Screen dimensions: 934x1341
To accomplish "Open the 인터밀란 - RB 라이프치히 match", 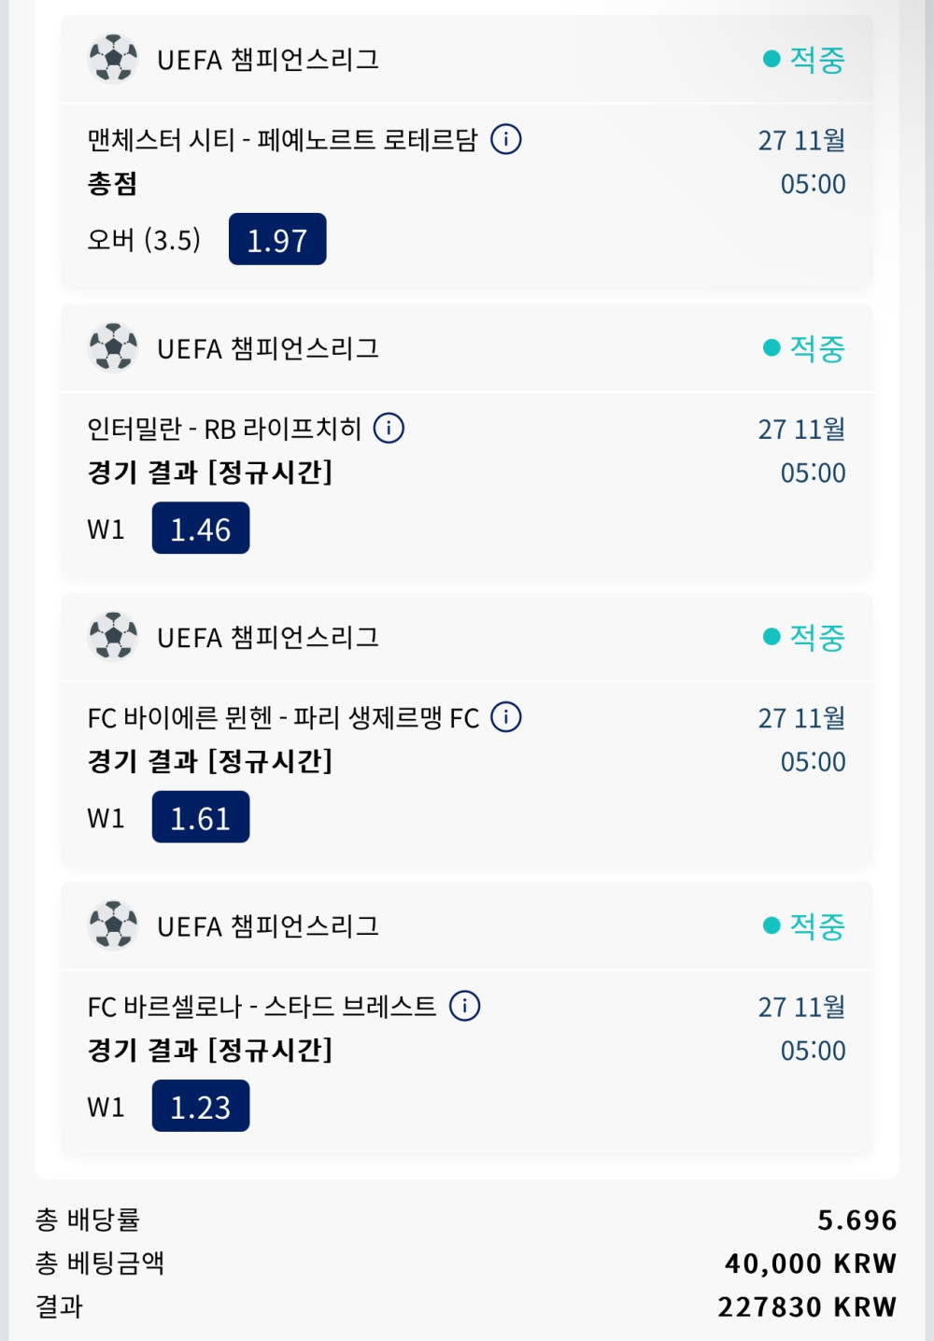I will [x=224, y=429].
